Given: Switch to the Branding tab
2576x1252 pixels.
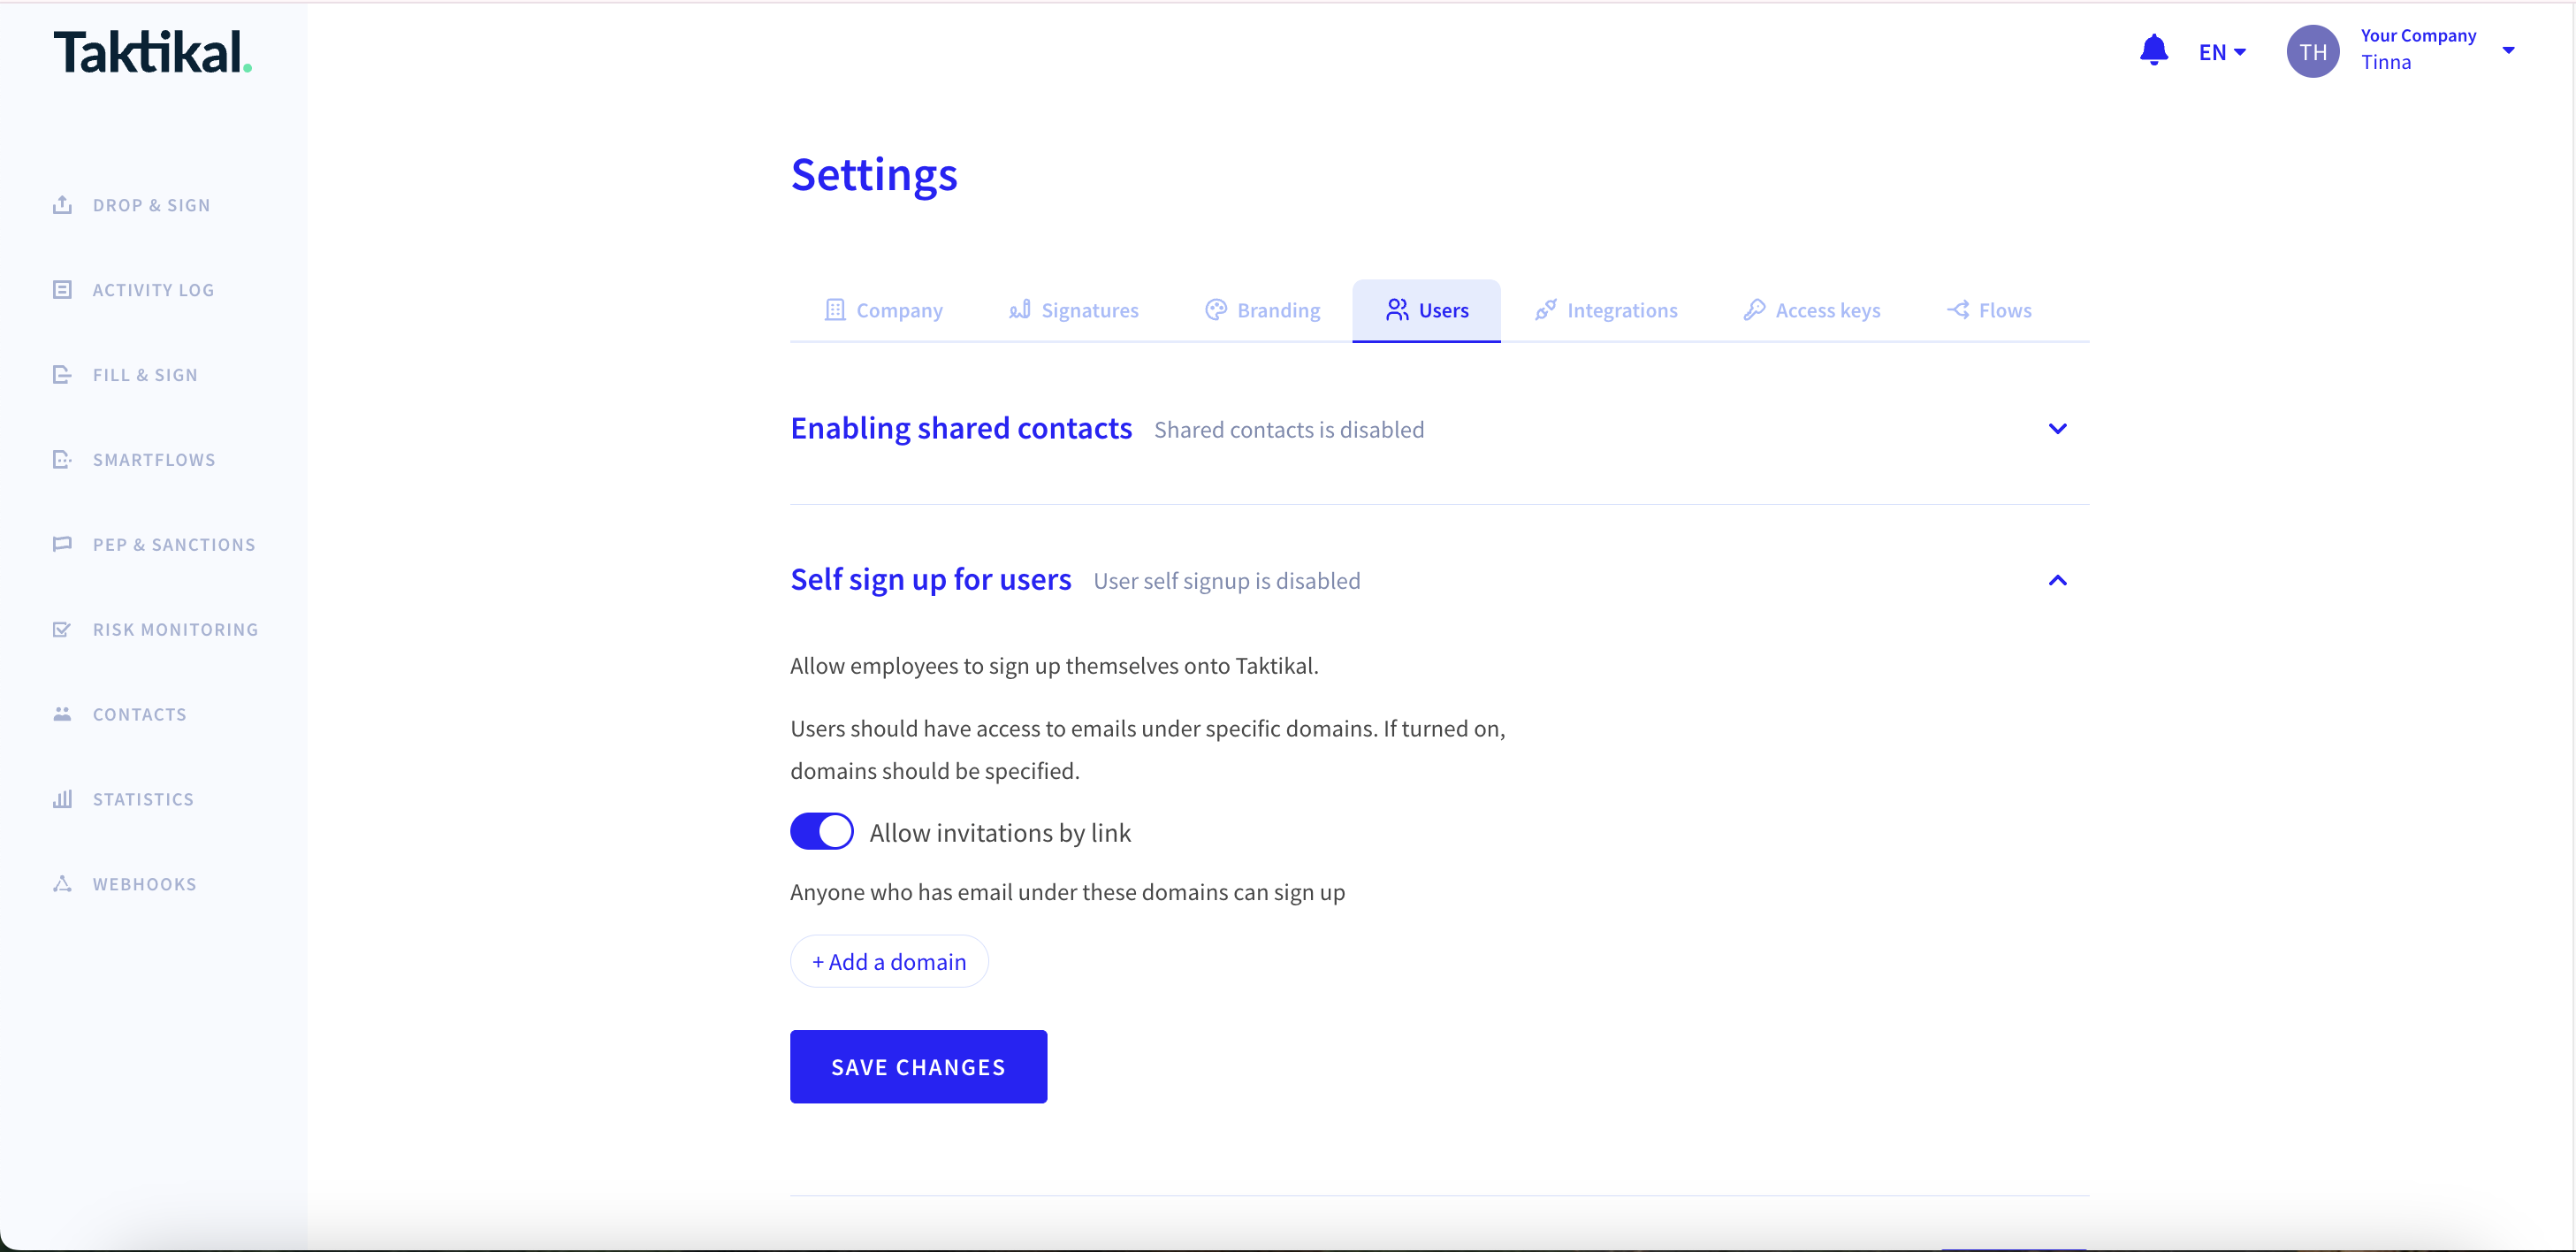Looking at the screenshot, I should 1263,310.
